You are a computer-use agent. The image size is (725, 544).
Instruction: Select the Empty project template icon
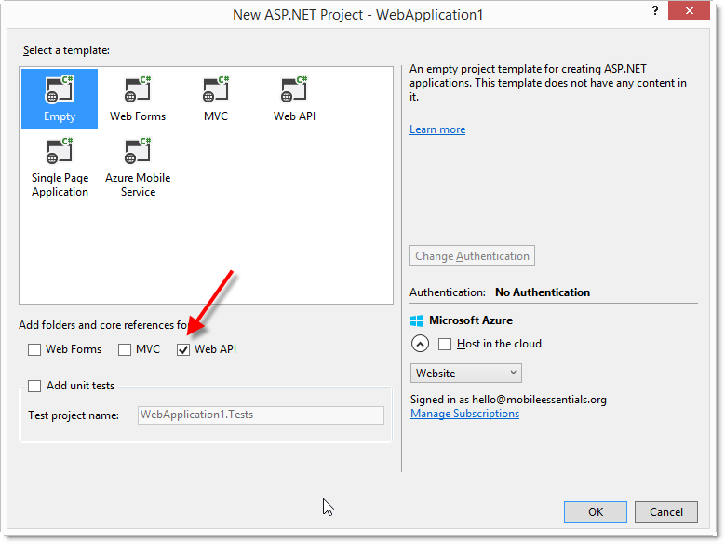tap(60, 98)
